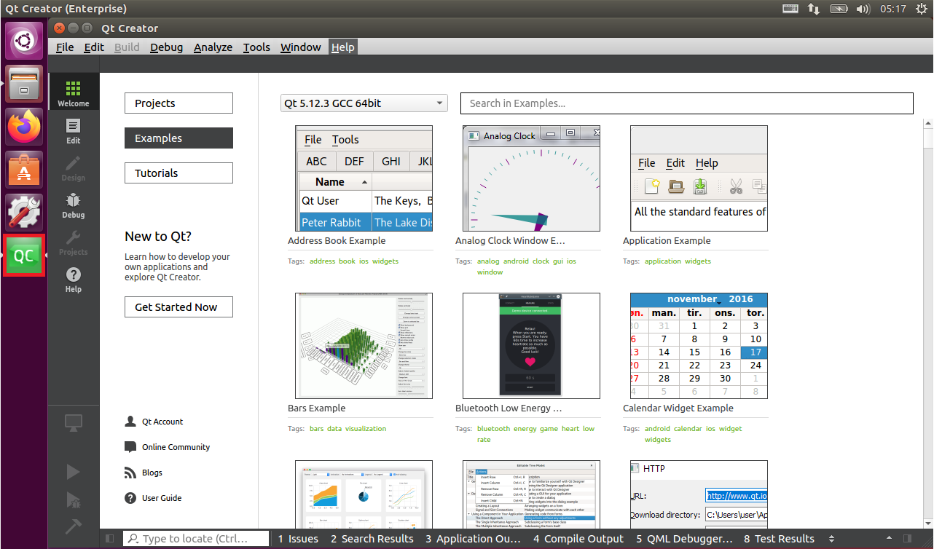Viewport: 934px width, 549px height.
Task: Open Projects mode in sidebar
Action: point(74,242)
